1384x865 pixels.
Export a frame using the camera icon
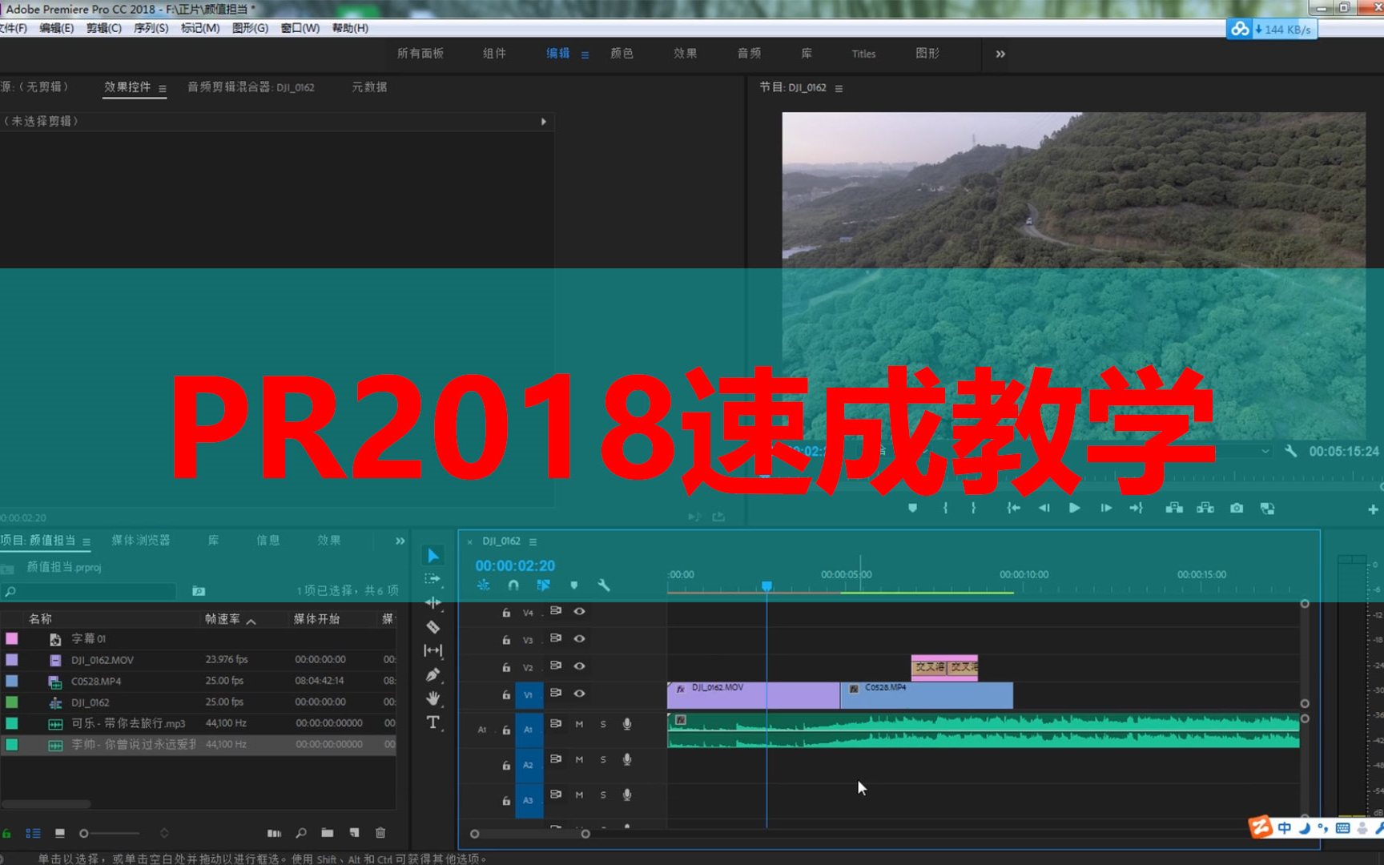1236,508
